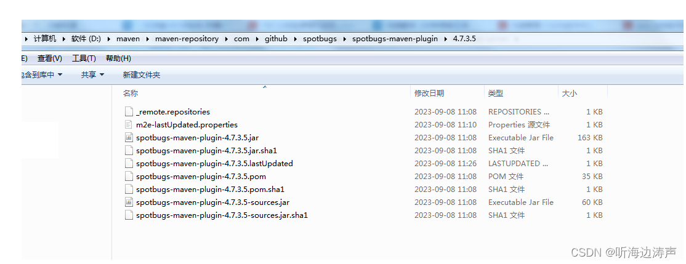Sort by the 类型 column header
Viewport: 686px width, 264px height.
(496, 93)
